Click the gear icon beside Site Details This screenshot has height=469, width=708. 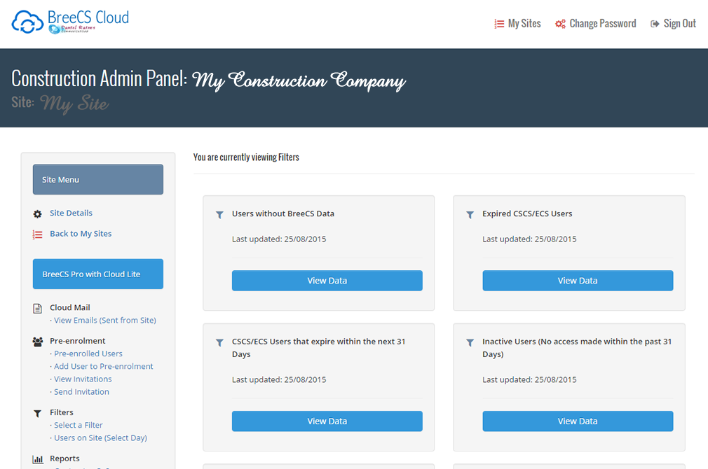(38, 213)
